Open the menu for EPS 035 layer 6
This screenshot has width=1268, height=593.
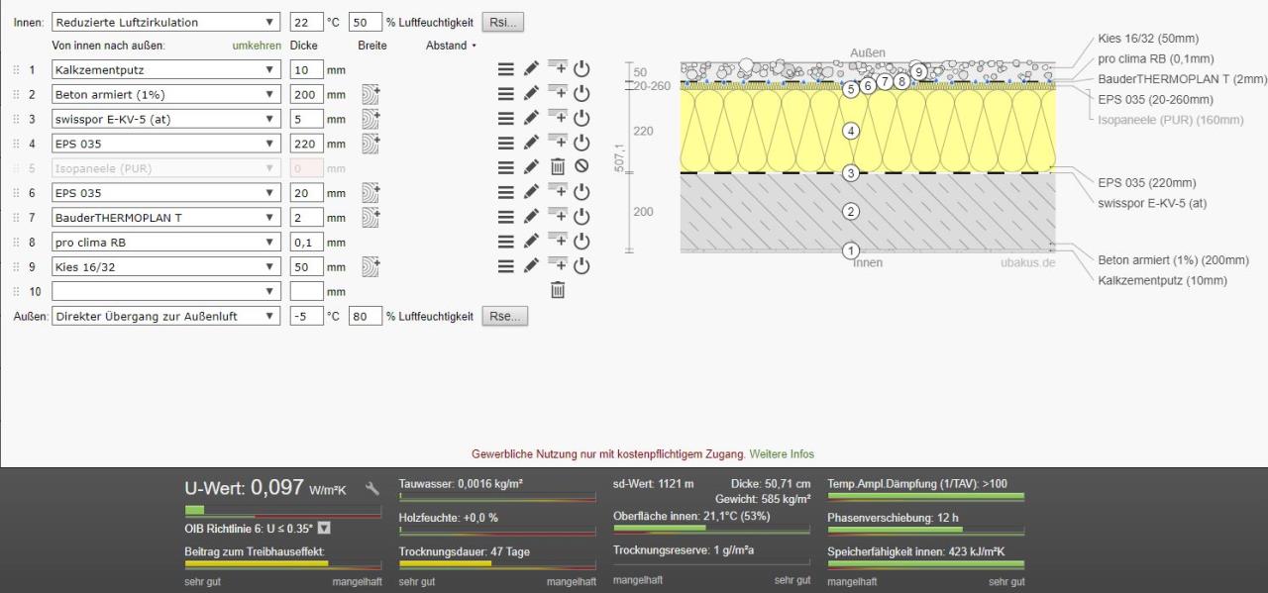point(505,193)
